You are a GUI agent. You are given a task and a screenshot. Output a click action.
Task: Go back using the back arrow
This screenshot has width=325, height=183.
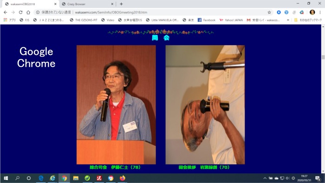click(6, 13)
